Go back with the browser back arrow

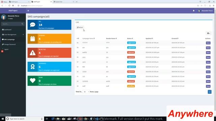2,6
